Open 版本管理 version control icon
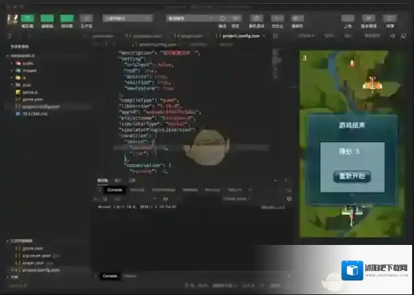The image size is (414, 295). click(x=369, y=19)
